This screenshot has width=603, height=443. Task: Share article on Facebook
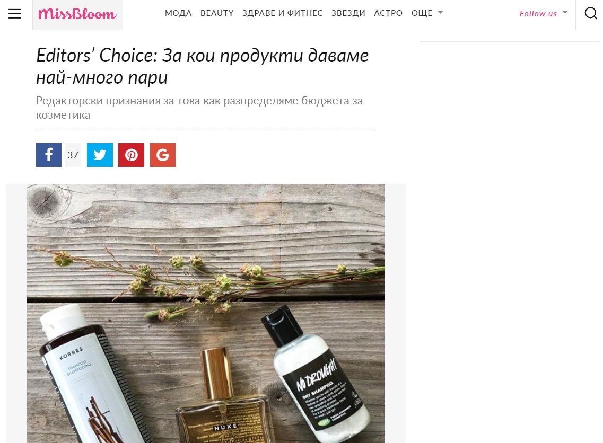tap(49, 155)
